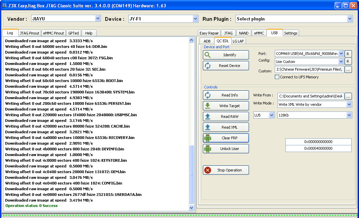The width and height of the screenshot is (359, 218).
Task: Click the Stop Operation button
Action: tap(226, 170)
